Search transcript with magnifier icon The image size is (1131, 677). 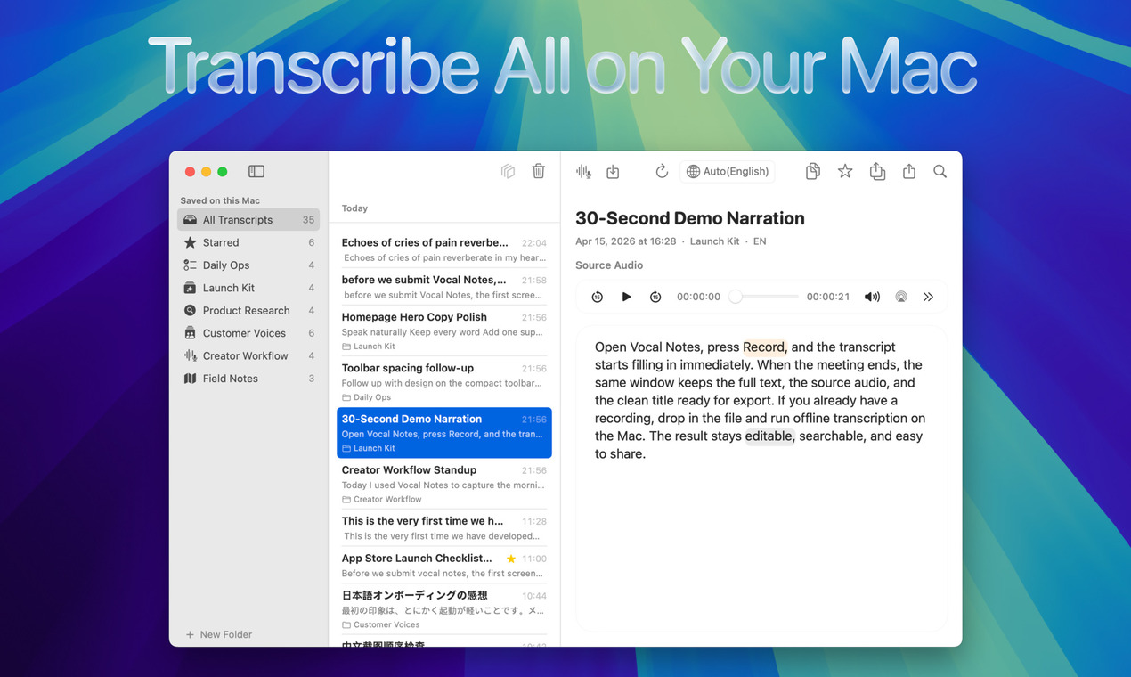tap(940, 171)
